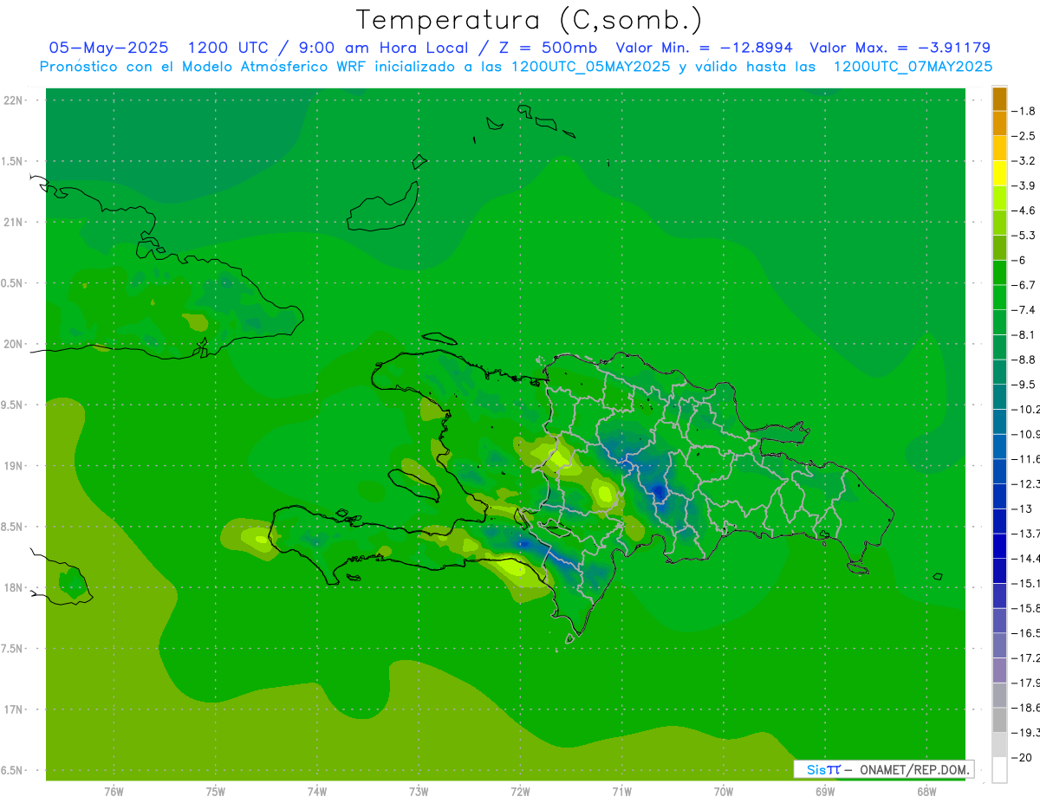Click the colorbar label "-1.8"
This screenshot has width=1040, height=803.
(x=1025, y=111)
